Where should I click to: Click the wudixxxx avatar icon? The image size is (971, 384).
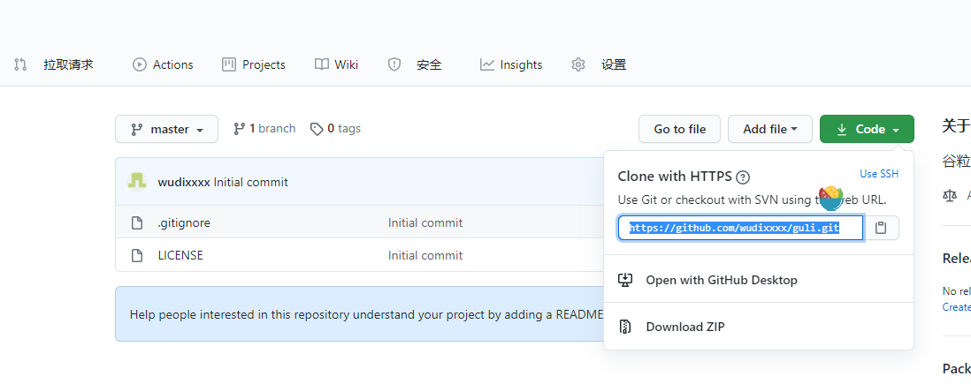click(x=137, y=181)
